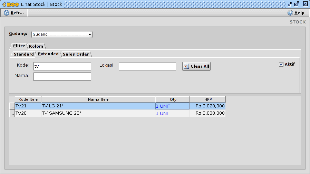Click the minimize-to-tray window icon
The height and width of the screenshot is (174, 310).
(x=290, y=4)
